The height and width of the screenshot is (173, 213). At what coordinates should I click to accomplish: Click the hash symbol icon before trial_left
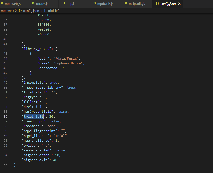(x=45, y=11)
